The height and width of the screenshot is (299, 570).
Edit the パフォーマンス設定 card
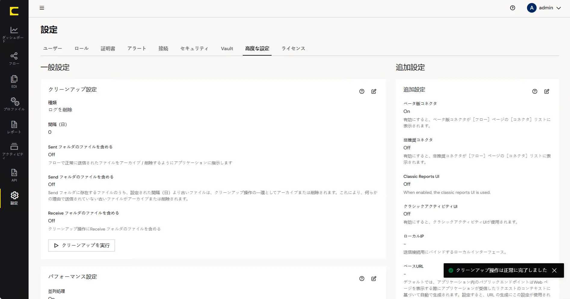pyautogui.click(x=374, y=279)
